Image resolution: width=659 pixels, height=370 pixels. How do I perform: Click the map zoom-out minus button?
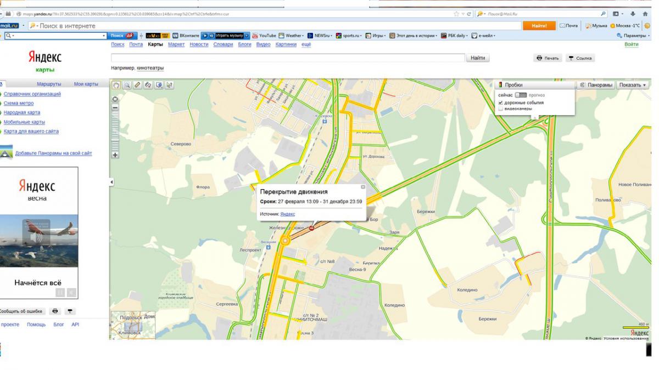tap(115, 107)
